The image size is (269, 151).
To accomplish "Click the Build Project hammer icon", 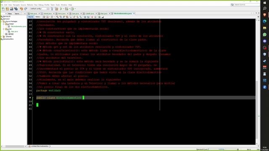I will (52, 9).
